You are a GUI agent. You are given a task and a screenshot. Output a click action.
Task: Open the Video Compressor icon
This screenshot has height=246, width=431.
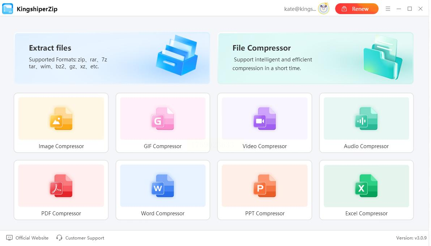click(265, 118)
